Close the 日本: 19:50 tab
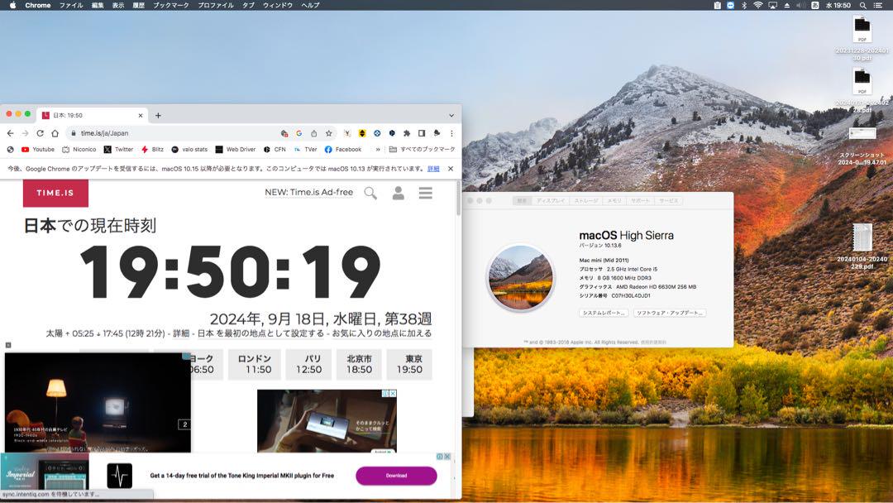 coord(141,116)
